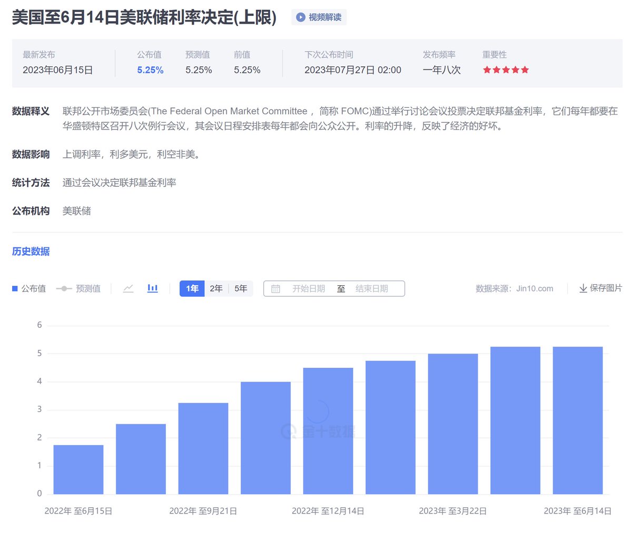Screen dimensions: 632x533
Task: Click the x-axis label 2022年 至12月14日
Action: (328, 511)
